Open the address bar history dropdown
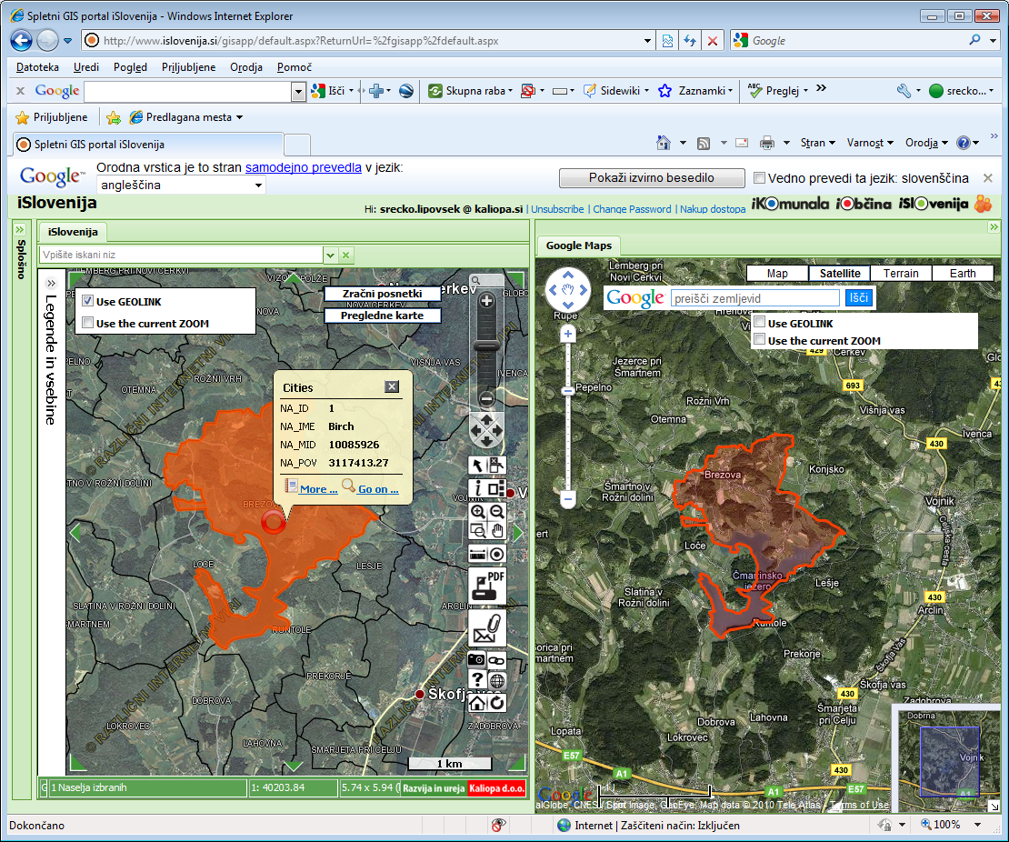Viewport: 1009px width, 842px height. (x=647, y=41)
